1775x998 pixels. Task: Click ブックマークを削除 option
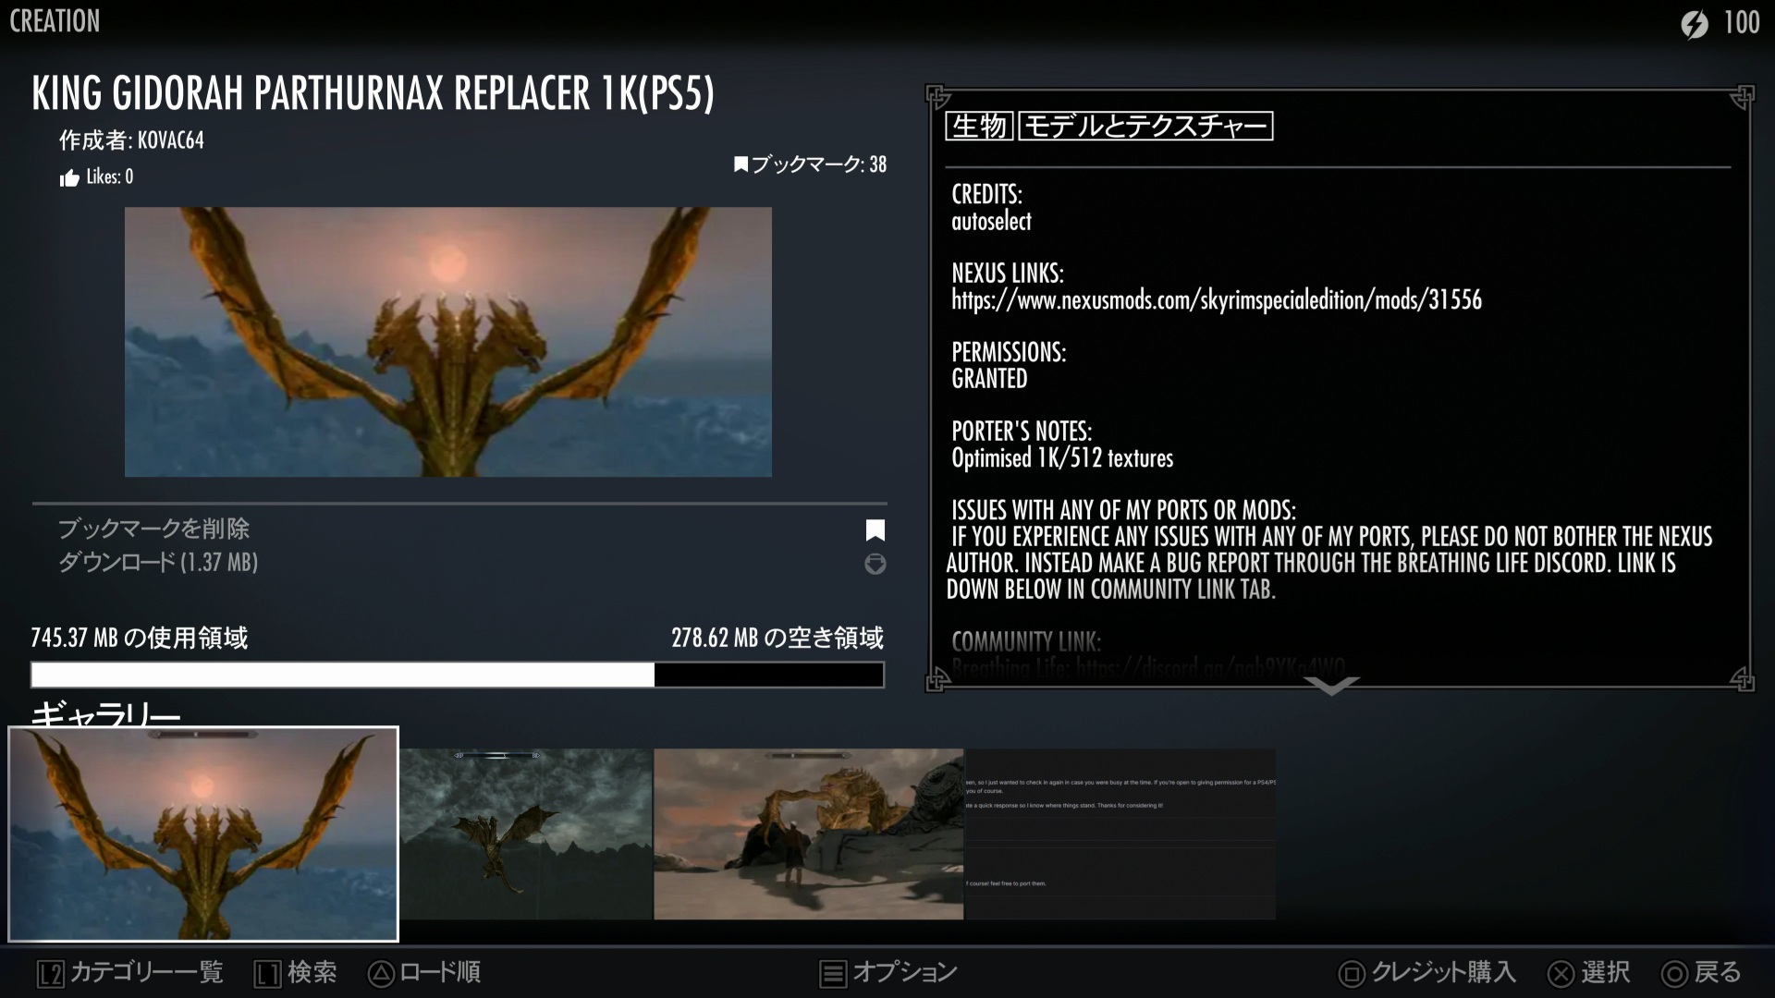tap(154, 529)
